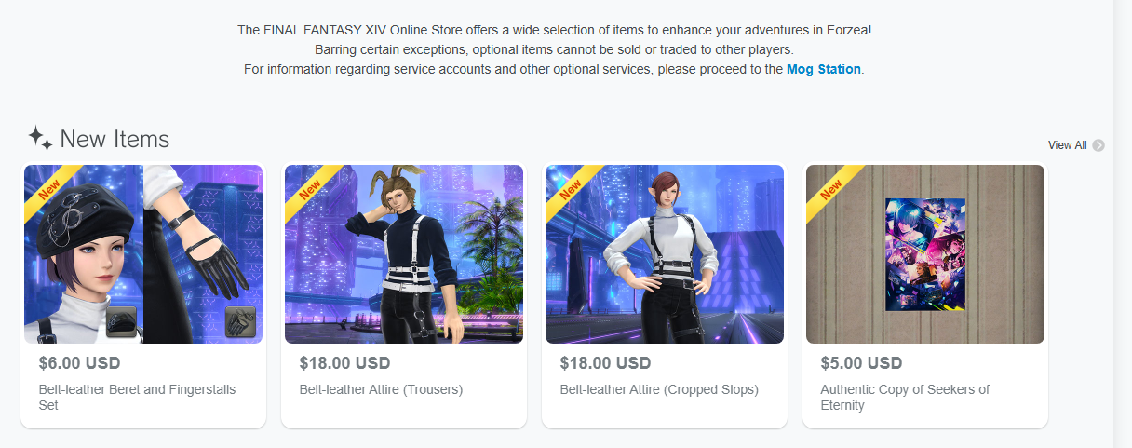Click the $5.00 USD price label
Screen dimensions: 1132x448
pos(862,363)
